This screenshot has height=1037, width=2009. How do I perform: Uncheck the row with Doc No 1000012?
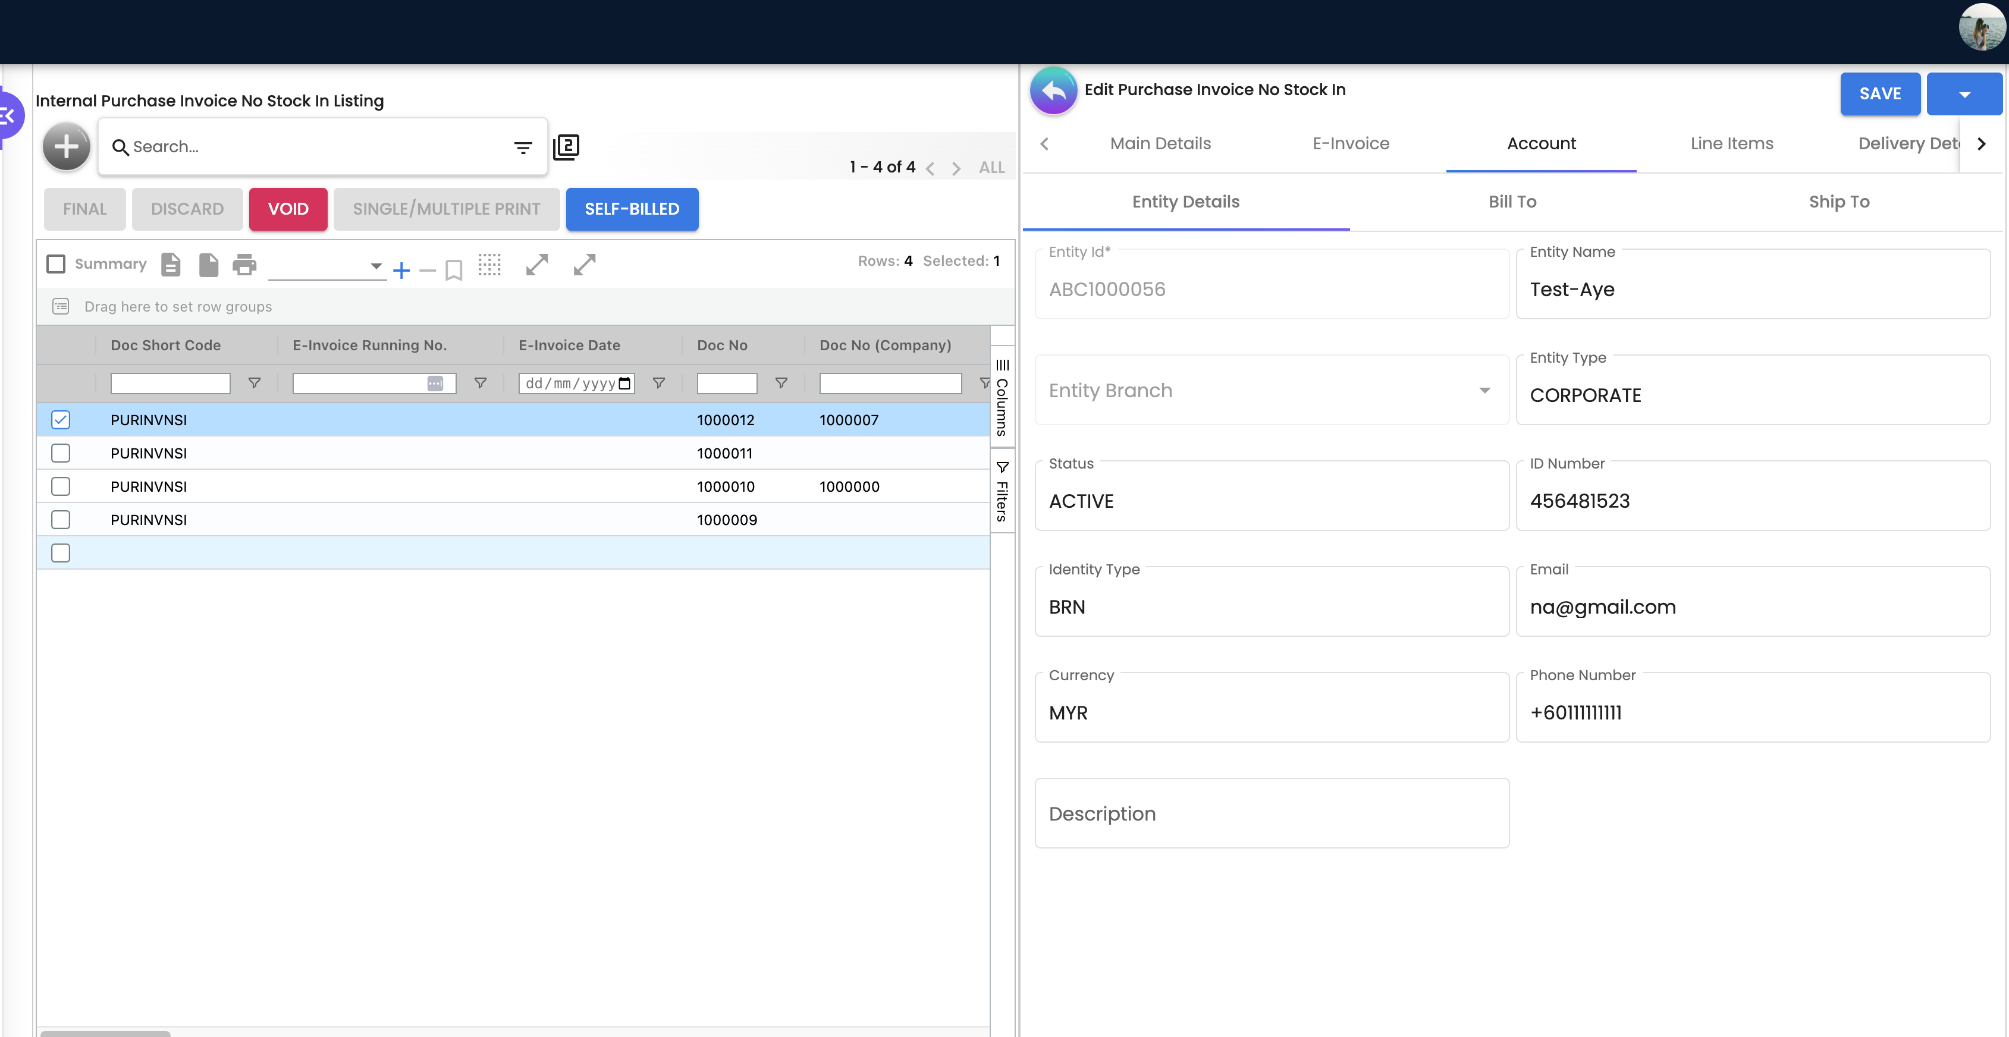[x=60, y=419]
